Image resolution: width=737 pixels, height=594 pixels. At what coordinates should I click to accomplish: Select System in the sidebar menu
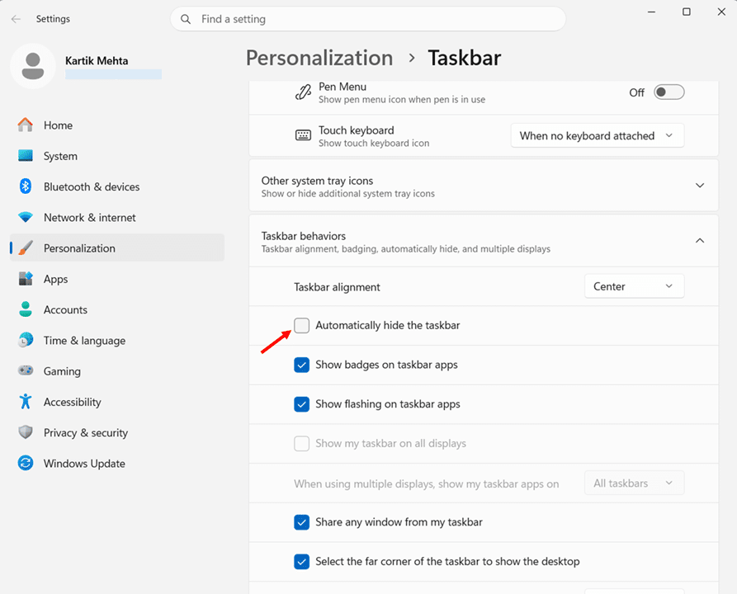[60, 156]
